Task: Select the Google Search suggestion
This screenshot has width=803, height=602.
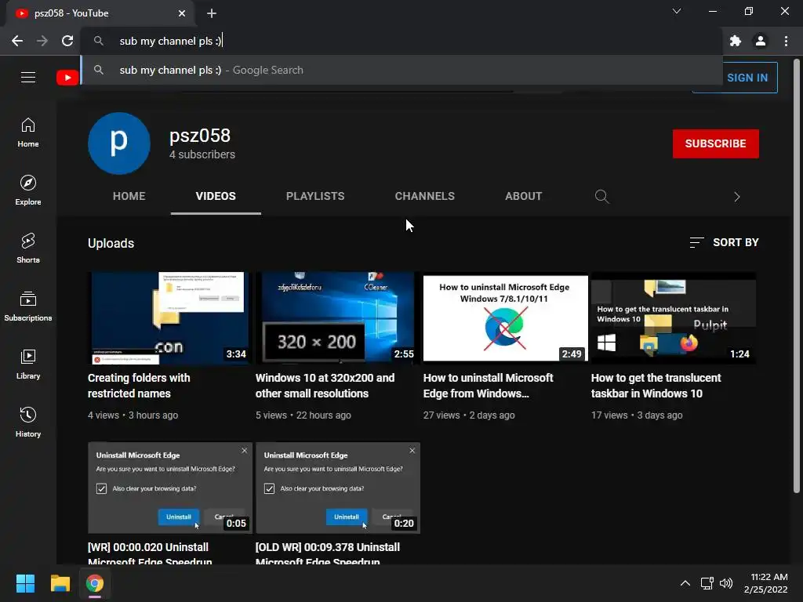Action: (x=402, y=70)
